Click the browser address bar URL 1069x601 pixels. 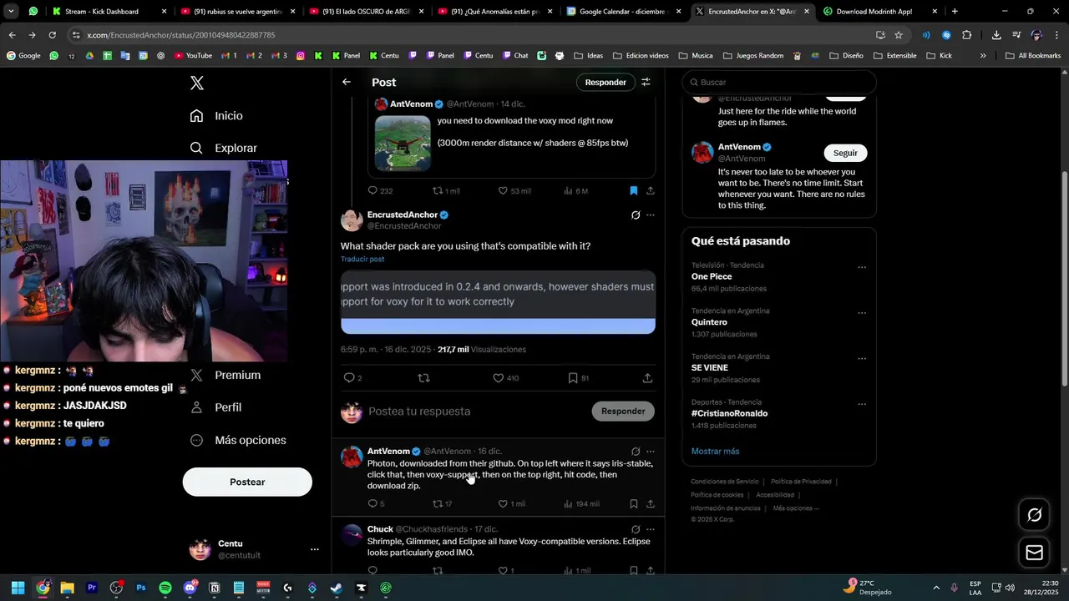(x=180, y=35)
